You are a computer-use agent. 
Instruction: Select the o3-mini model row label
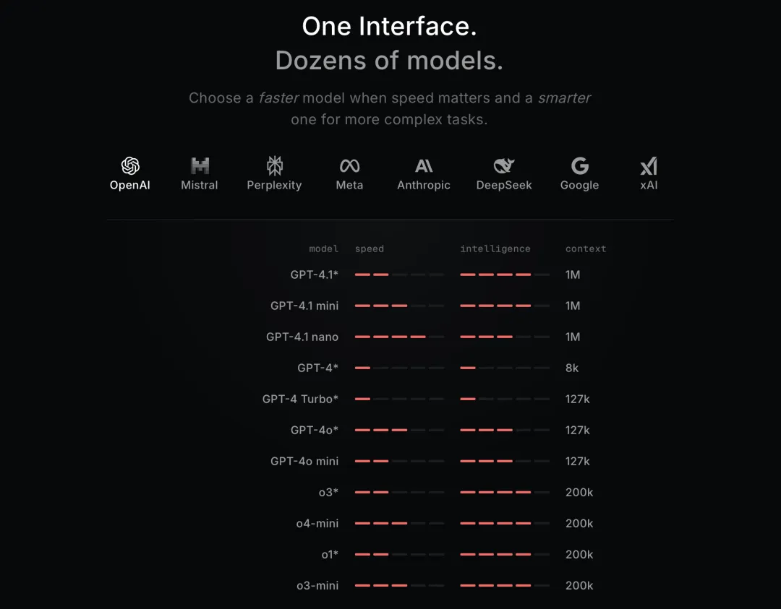pyautogui.click(x=317, y=585)
